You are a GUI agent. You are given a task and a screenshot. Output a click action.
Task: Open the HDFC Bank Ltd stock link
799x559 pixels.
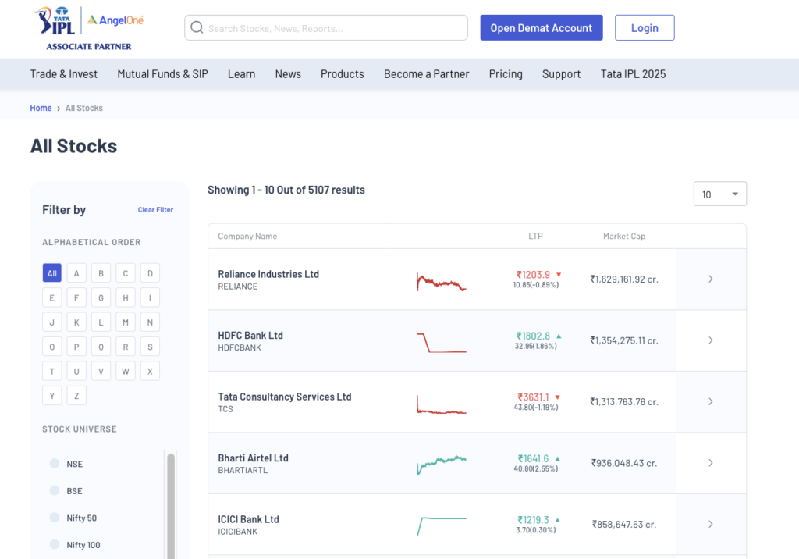tap(250, 335)
